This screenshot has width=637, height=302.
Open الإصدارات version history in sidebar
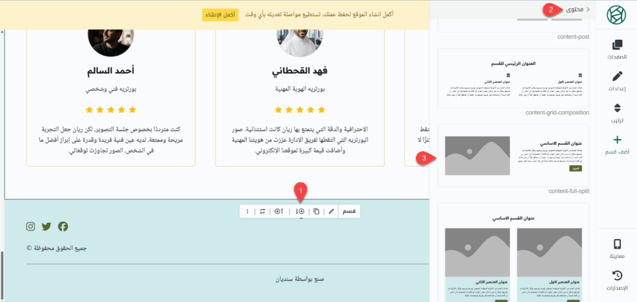pos(616,280)
